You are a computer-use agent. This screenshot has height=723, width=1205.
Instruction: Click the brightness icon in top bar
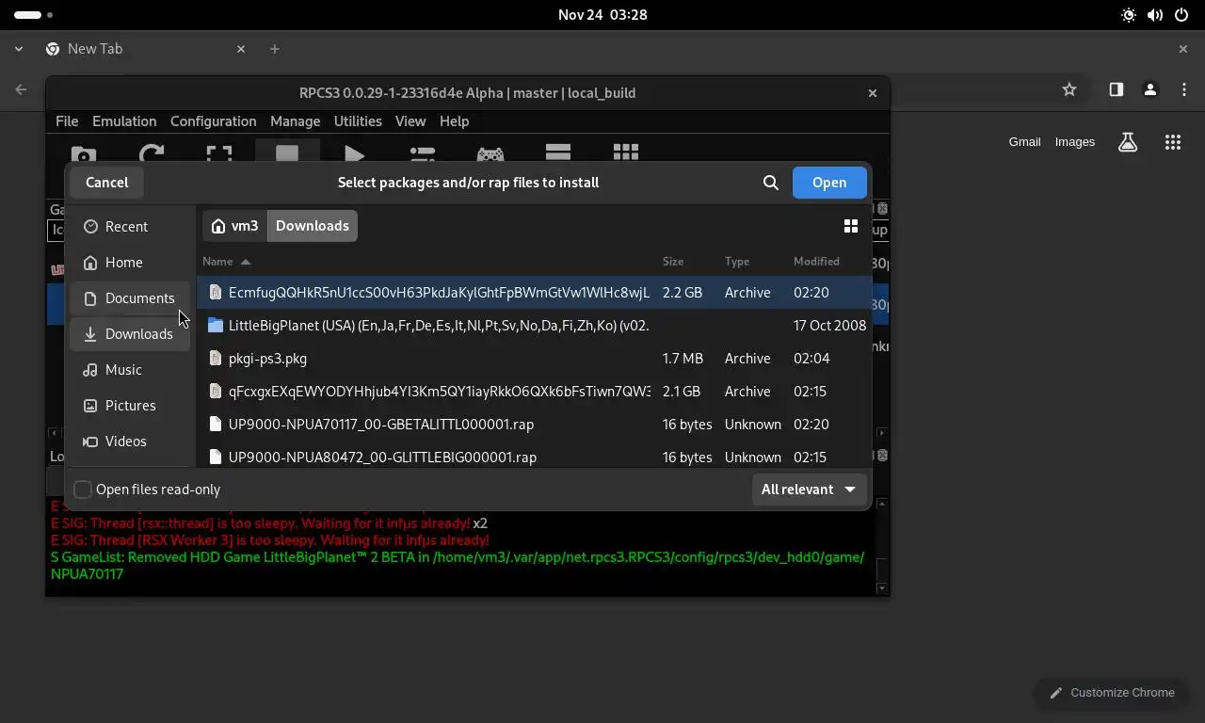pos(1129,15)
